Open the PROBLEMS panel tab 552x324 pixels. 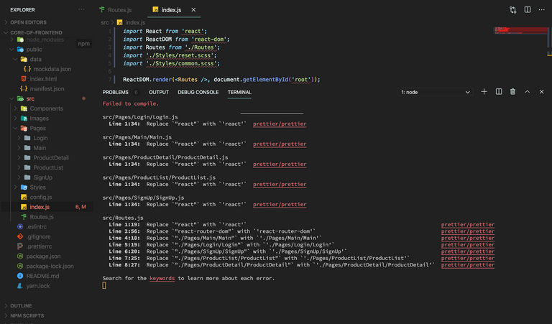coord(115,92)
